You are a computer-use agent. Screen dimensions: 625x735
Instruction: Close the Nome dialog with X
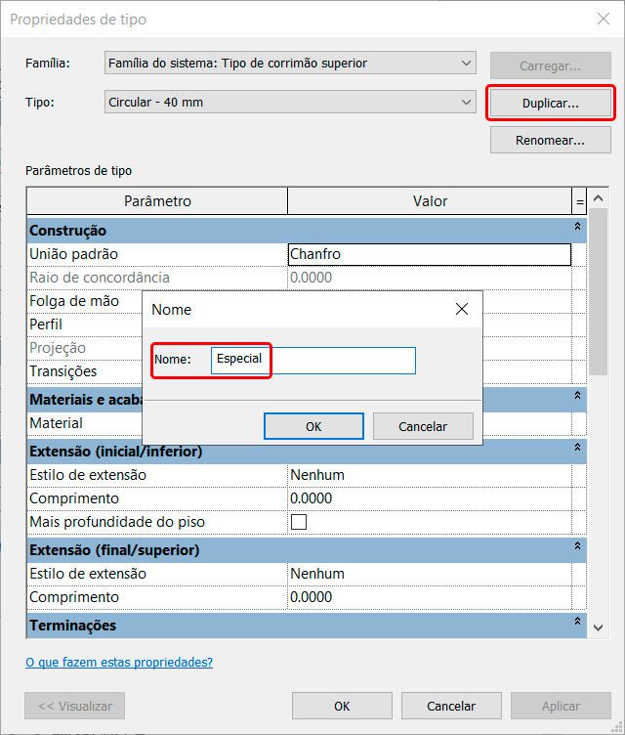[463, 310]
